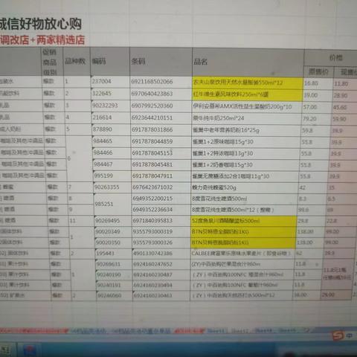
Task: Select code cell 322645
Action: [111, 94]
